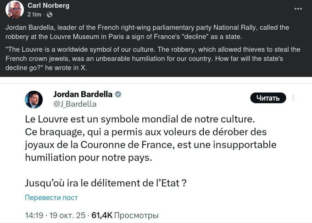Image resolution: width=312 pixels, height=223 pixels.
Task: Open the @J_Bardella handle
Action: click(x=75, y=104)
